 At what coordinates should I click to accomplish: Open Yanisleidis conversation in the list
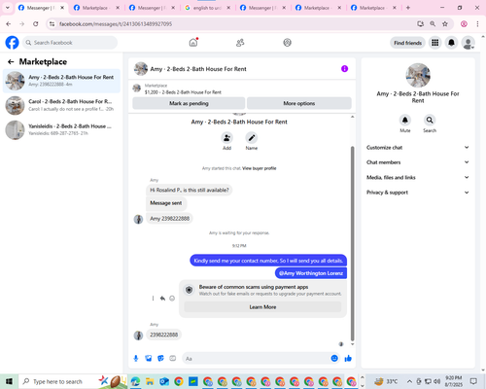coord(61,129)
